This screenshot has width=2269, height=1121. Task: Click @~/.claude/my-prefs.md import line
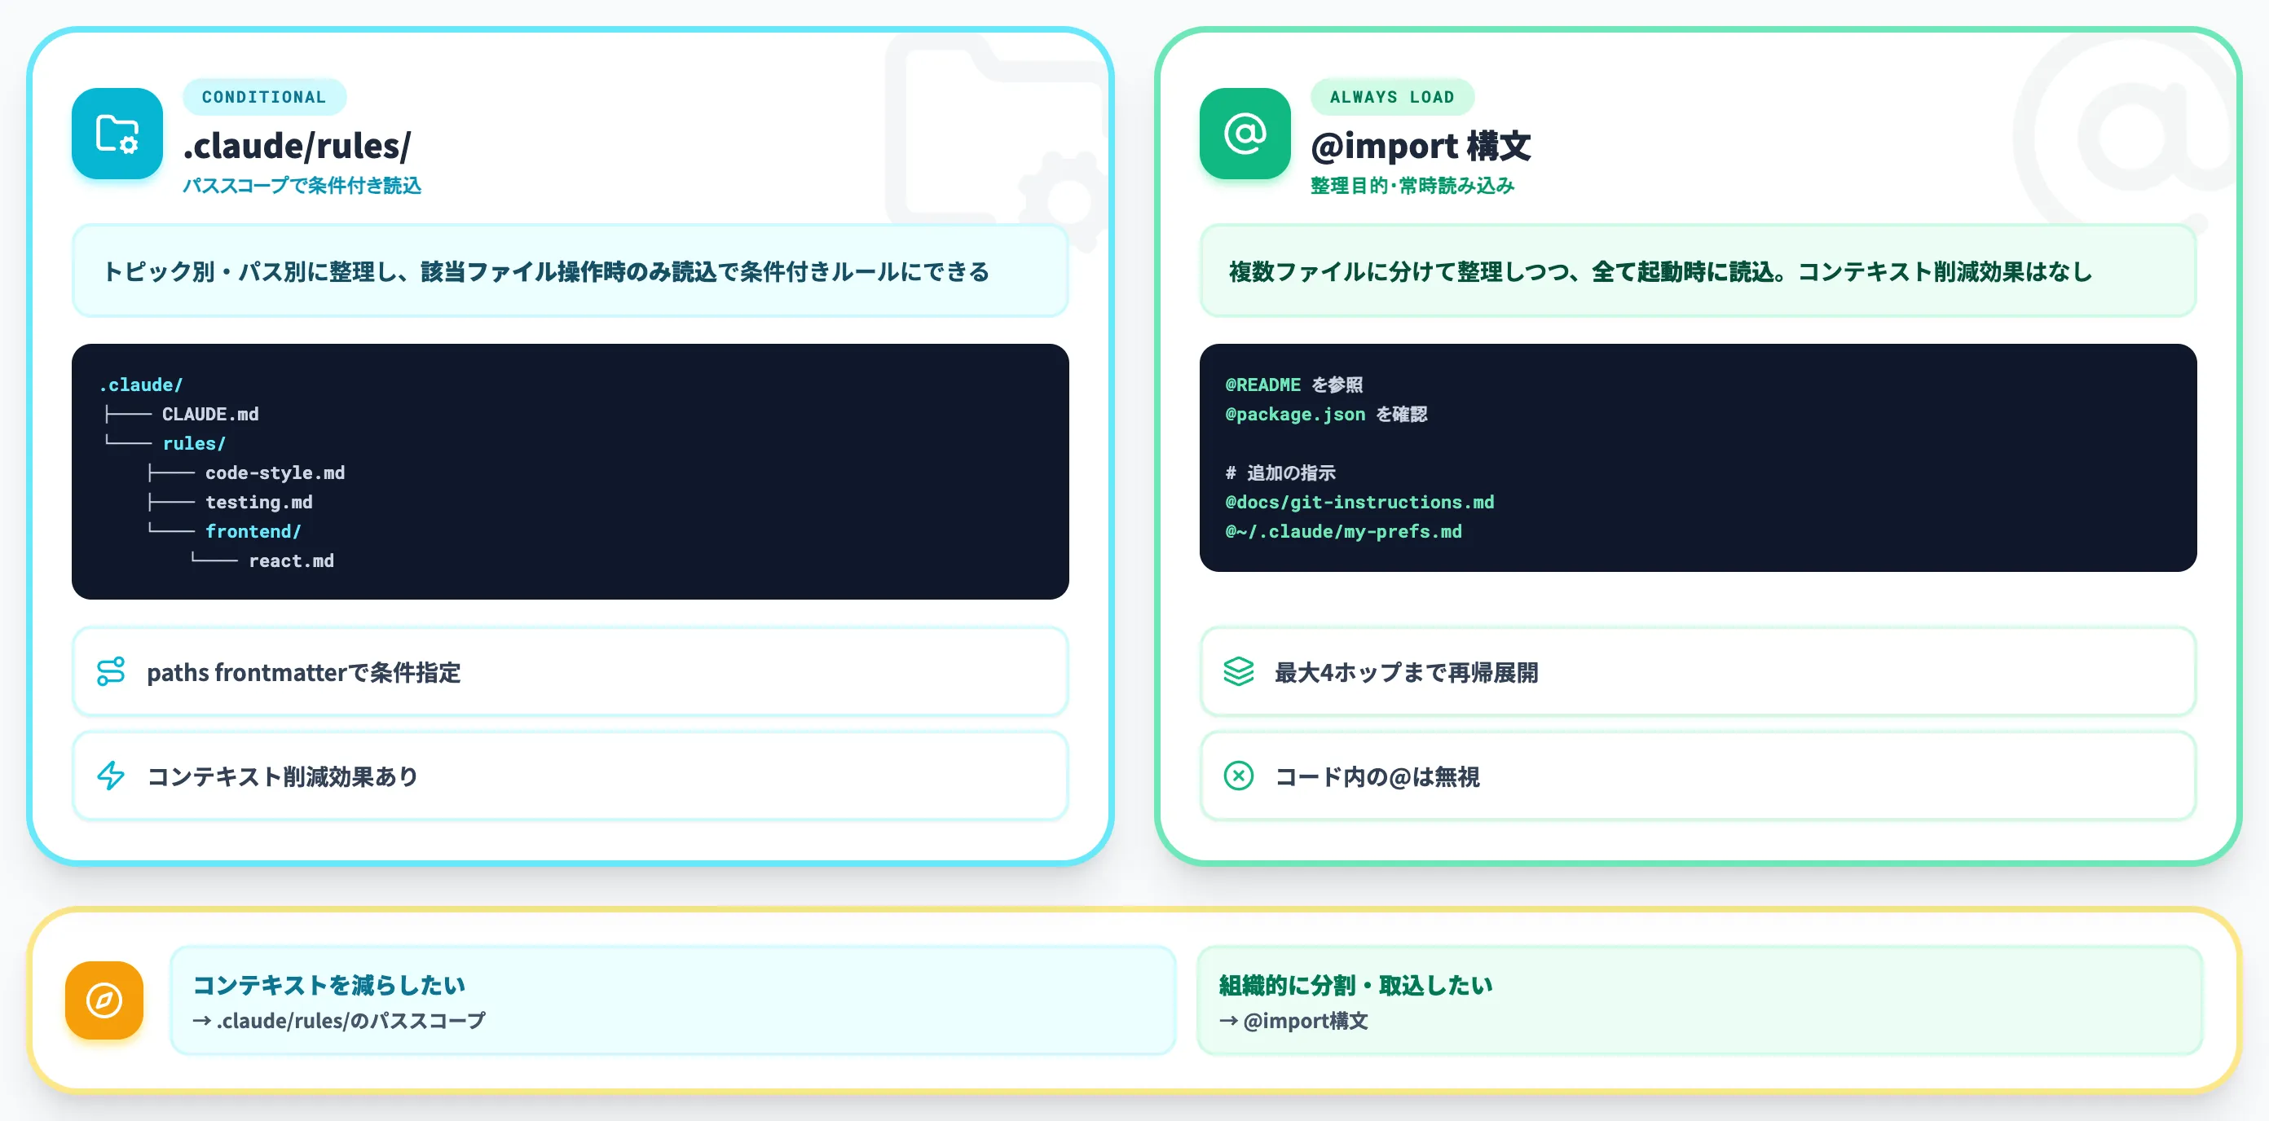pos(1343,531)
